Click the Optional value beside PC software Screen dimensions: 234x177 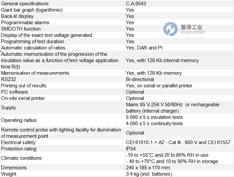click(135, 92)
